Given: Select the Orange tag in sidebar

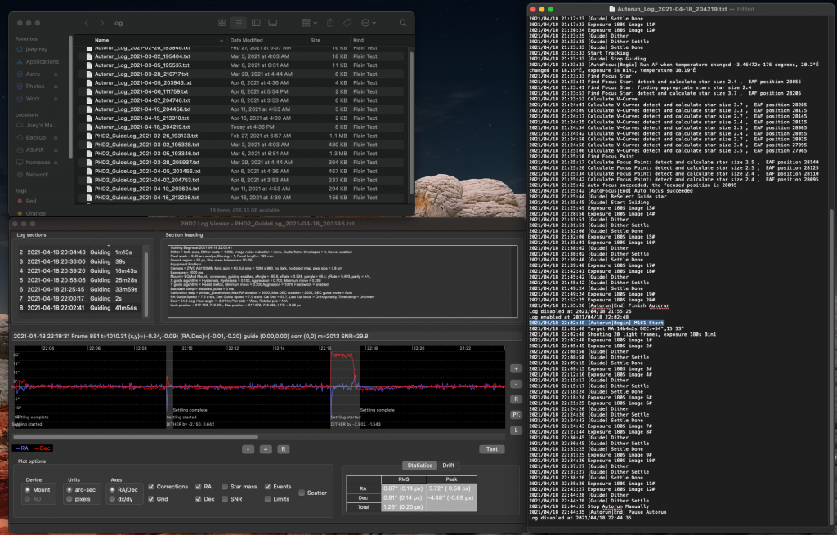Looking at the screenshot, I should 35,213.
